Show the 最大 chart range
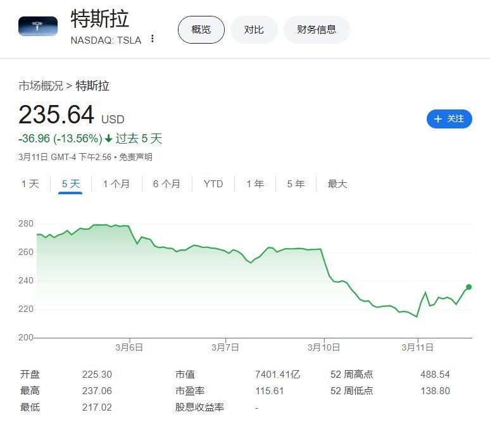This screenshot has height=422, width=490. 337,183
